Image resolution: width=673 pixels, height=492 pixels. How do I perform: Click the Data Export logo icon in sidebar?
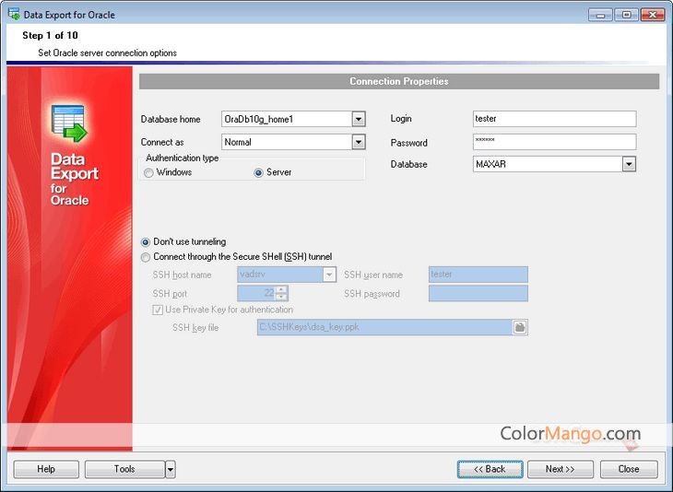point(69,123)
